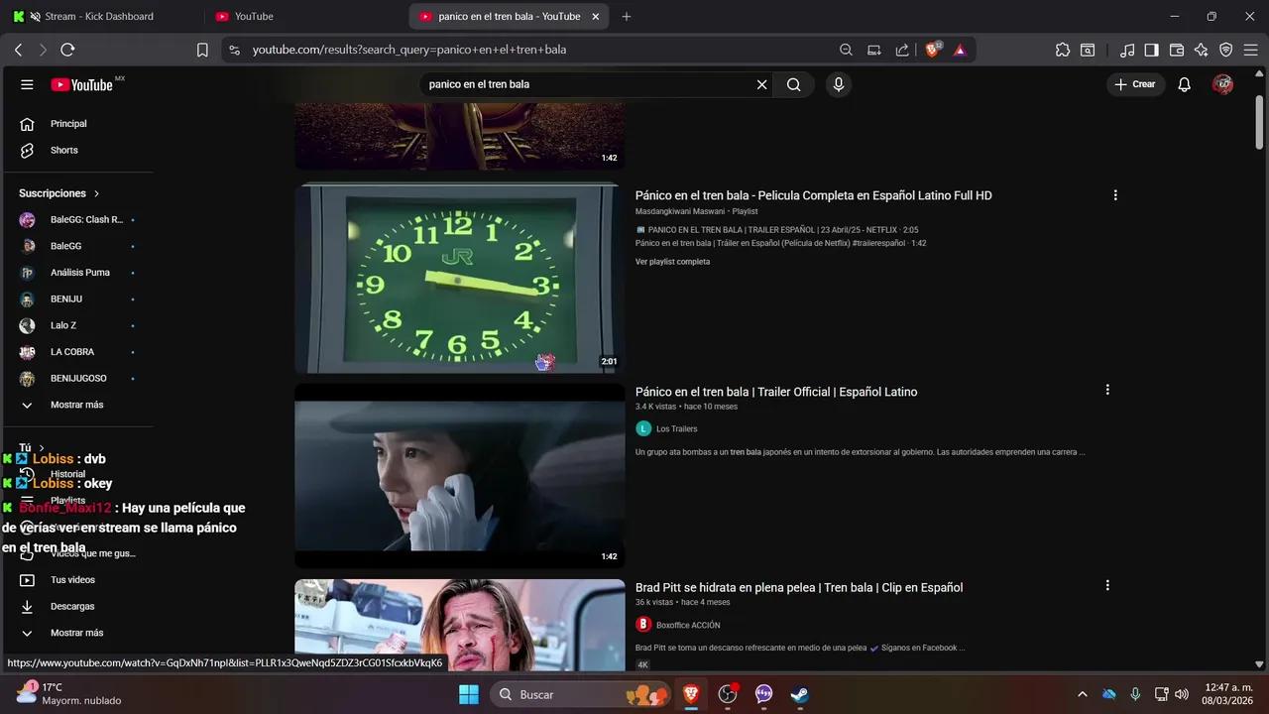The height and width of the screenshot is (714, 1269).
Task: Start voice search with the microphone icon
Action: (x=839, y=84)
